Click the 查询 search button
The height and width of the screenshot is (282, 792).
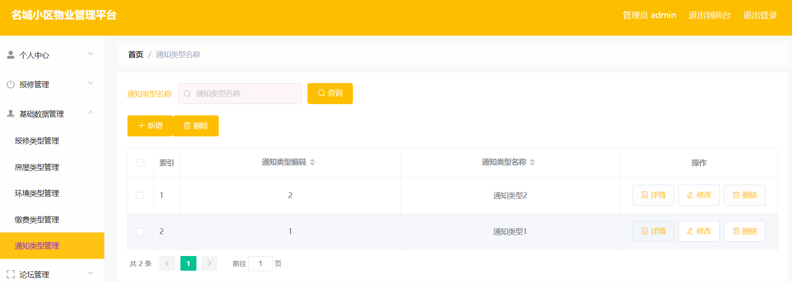(330, 93)
